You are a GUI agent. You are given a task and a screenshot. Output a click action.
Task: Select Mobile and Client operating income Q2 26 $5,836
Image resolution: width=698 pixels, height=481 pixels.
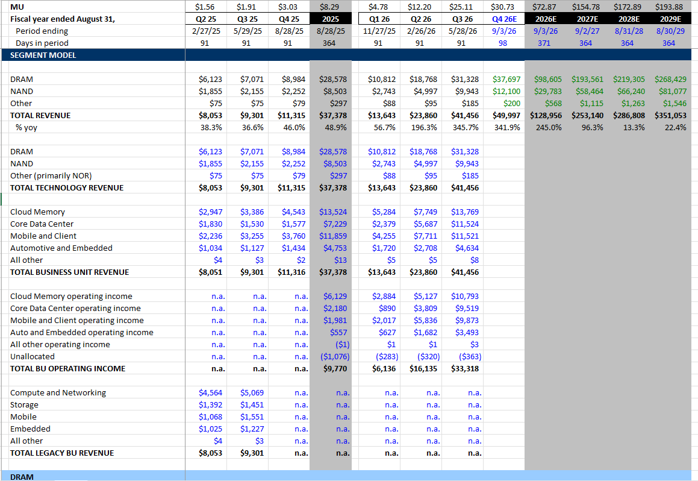click(425, 321)
